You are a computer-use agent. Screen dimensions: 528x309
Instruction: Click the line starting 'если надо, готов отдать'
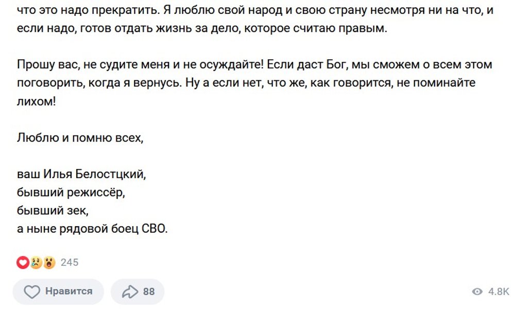click(x=201, y=28)
